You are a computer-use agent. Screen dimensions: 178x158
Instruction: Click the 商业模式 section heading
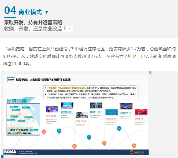pyautogui.click(x=30, y=12)
